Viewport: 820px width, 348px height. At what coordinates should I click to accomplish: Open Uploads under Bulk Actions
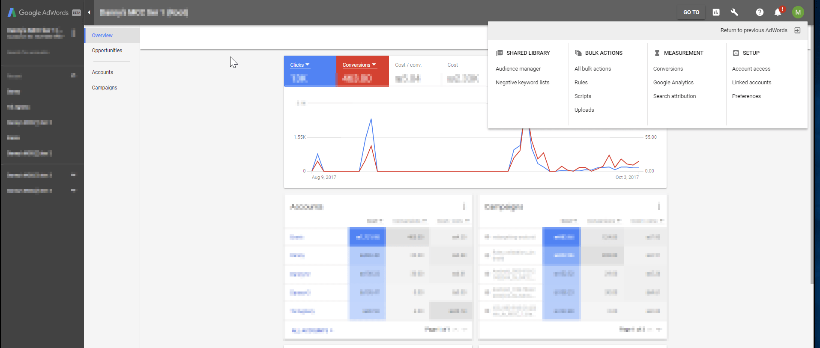pos(584,110)
